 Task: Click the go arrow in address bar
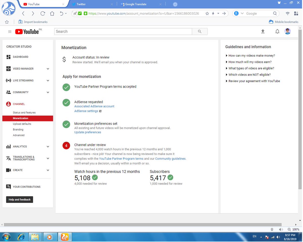click(x=224, y=14)
